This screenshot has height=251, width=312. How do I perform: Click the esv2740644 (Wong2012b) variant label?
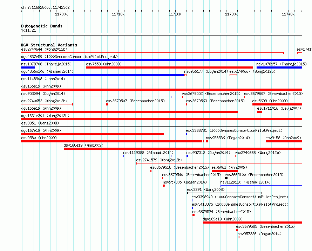coord(44,49)
